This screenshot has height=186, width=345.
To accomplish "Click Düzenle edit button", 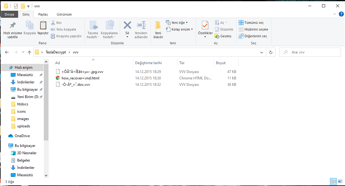I will [224, 29].
